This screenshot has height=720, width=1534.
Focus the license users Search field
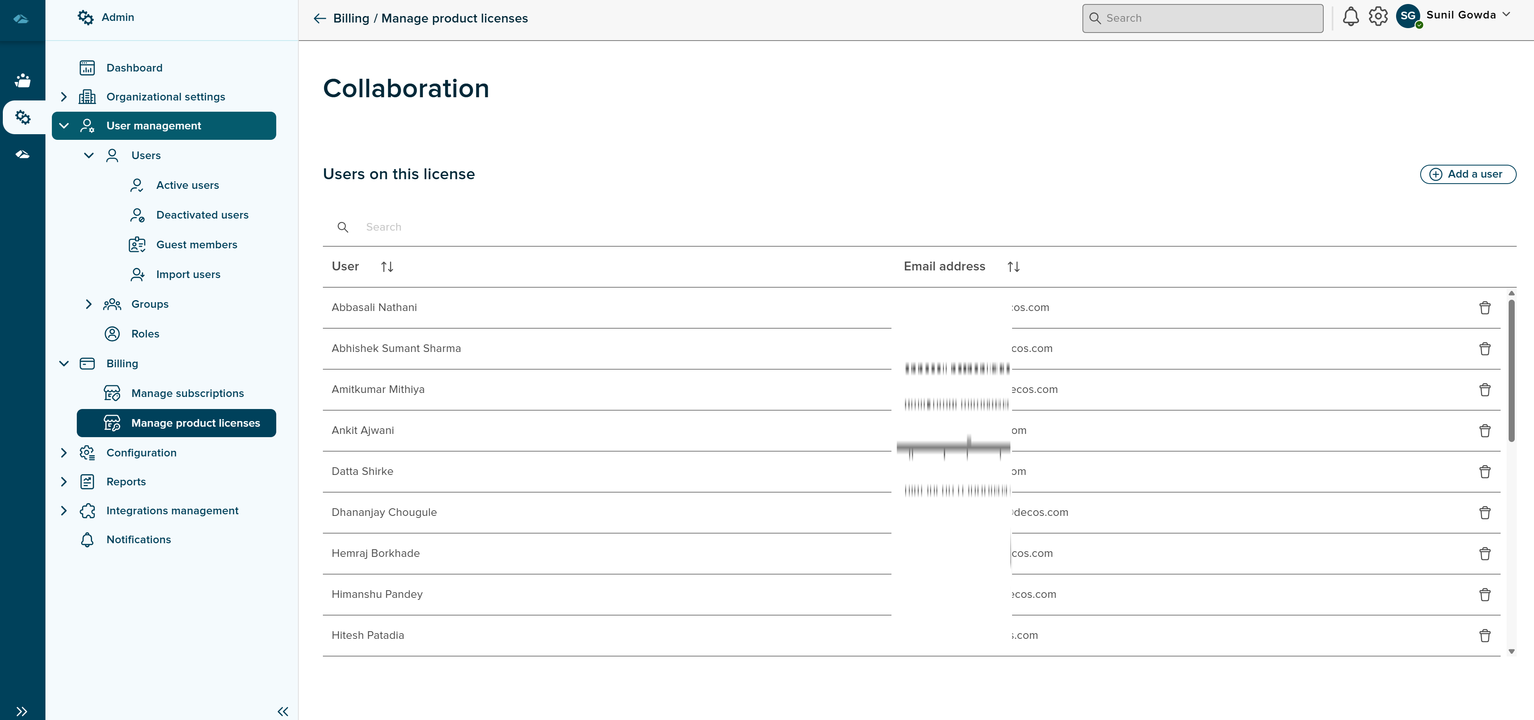point(596,227)
